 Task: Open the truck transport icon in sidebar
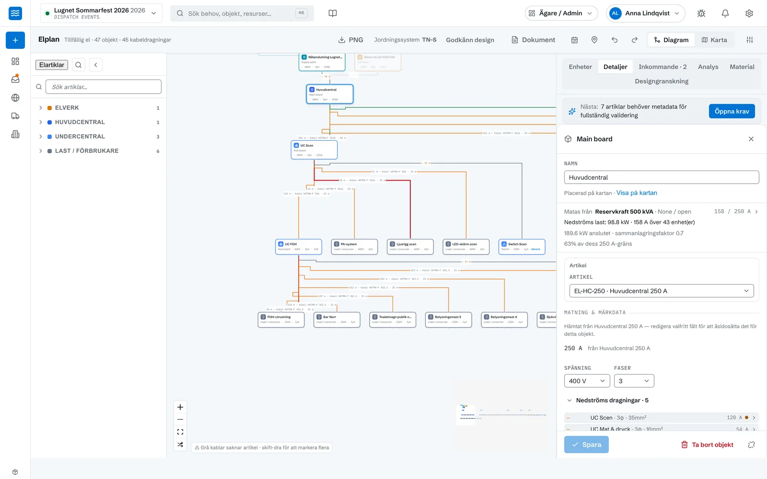point(15,116)
